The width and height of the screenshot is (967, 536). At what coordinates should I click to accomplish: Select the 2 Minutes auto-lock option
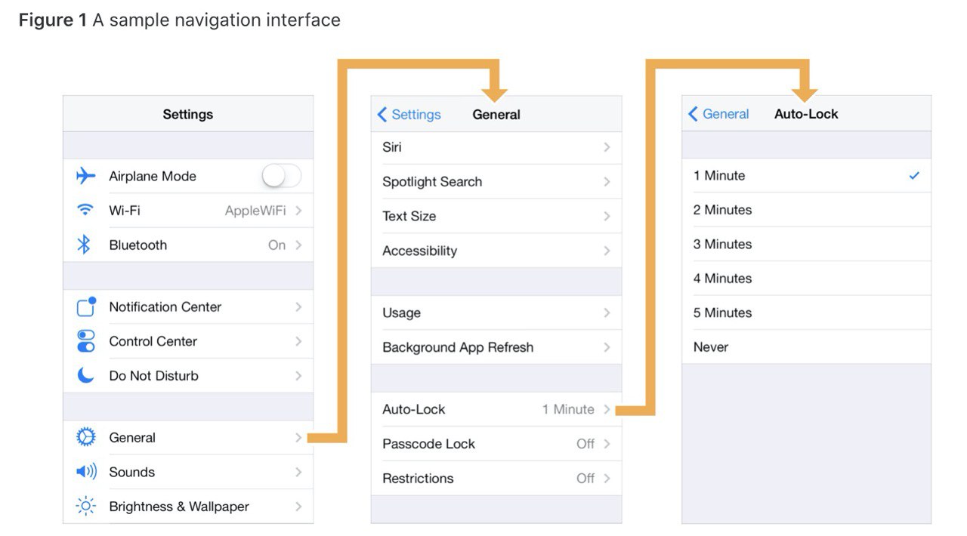click(x=806, y=210)
